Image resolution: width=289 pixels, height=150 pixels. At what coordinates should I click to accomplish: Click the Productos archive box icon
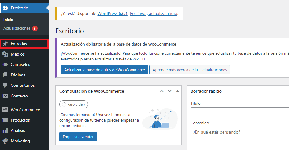[5, 120]
